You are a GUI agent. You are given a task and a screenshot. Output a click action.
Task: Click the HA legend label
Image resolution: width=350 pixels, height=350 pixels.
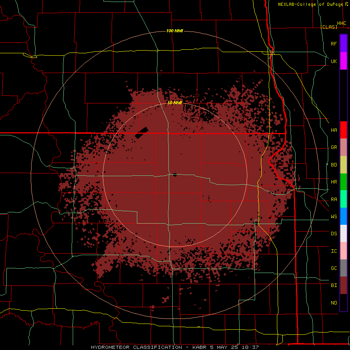click(x=334, y=130)
